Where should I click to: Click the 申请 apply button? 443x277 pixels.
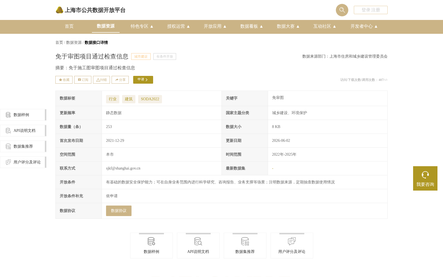tap(143, 80)
